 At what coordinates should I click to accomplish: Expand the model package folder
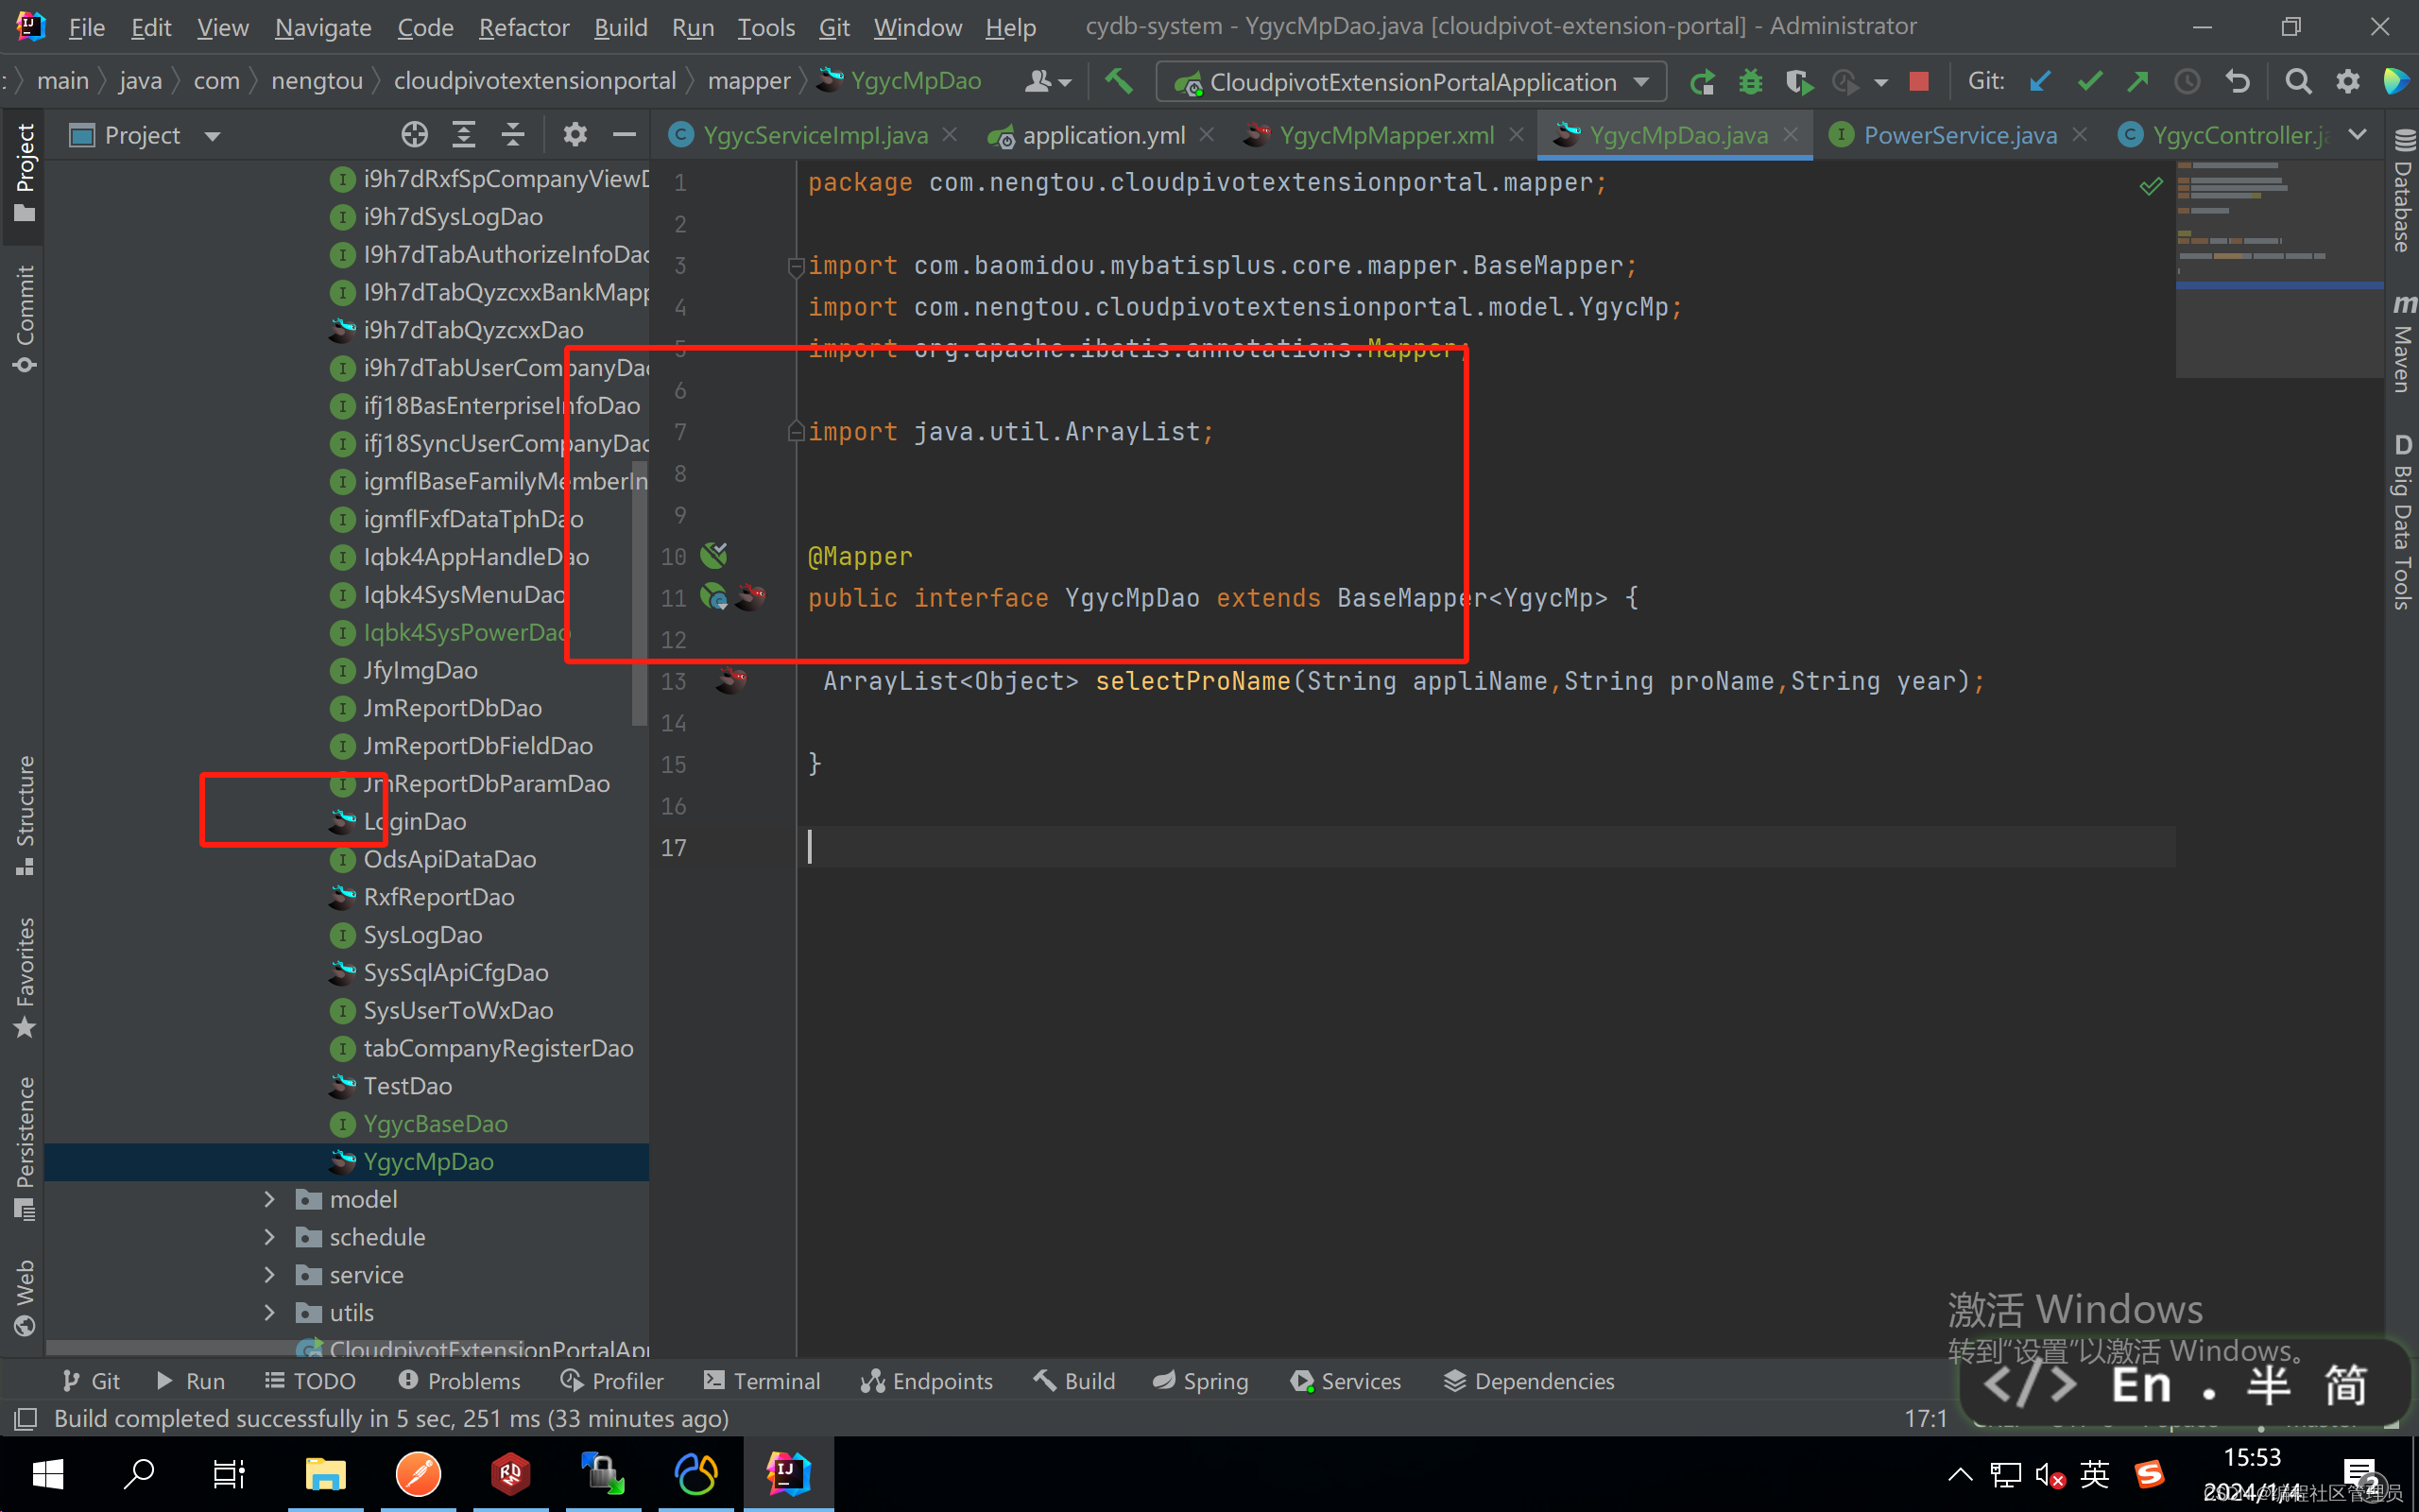tap(268, 1199)
